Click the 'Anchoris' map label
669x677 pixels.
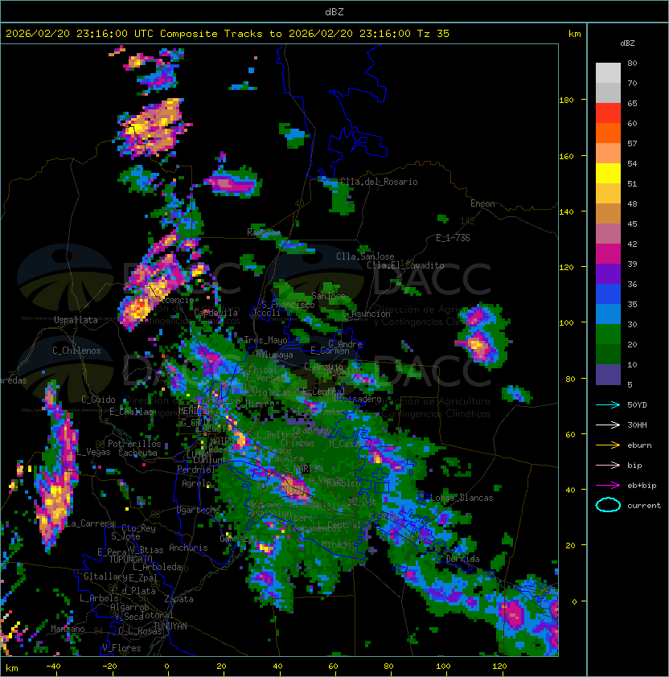pyautogui.click(x=188, y=548)
